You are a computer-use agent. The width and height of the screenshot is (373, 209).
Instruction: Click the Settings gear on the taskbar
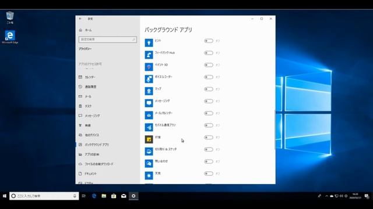133,196
